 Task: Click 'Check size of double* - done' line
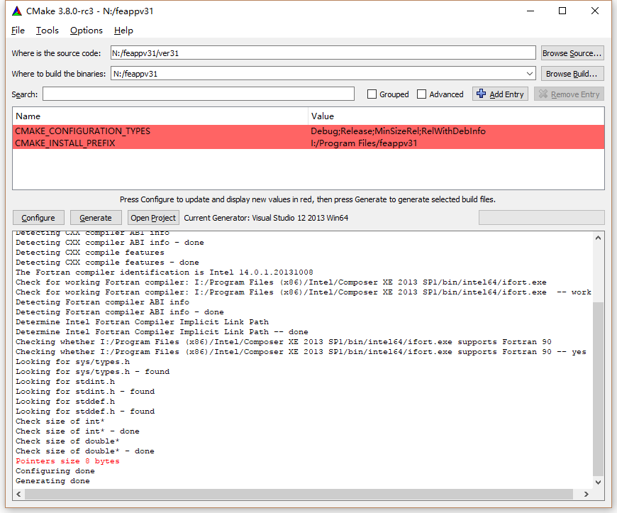[x=85, y=451]
